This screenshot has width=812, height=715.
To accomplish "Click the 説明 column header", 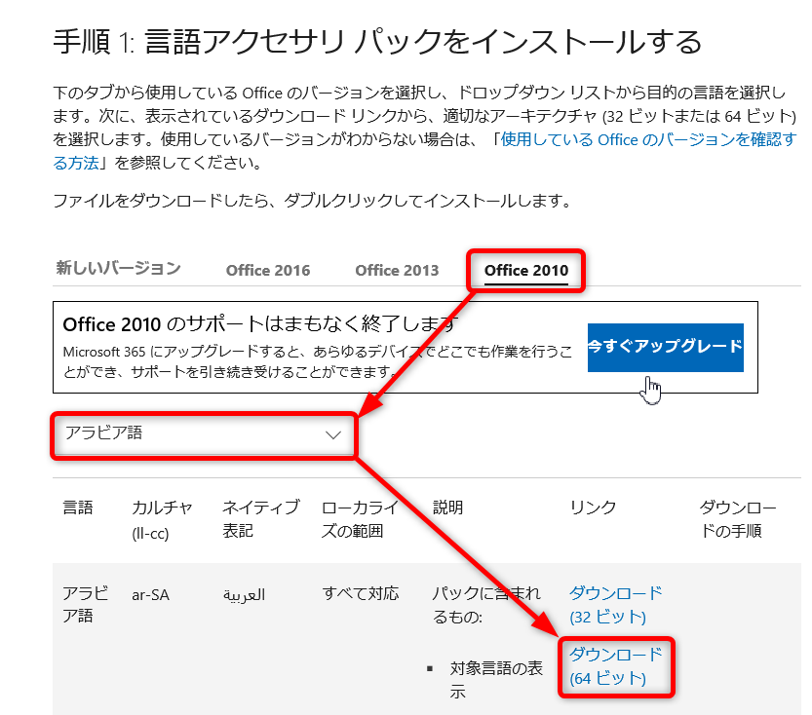I will click(448, 508).
